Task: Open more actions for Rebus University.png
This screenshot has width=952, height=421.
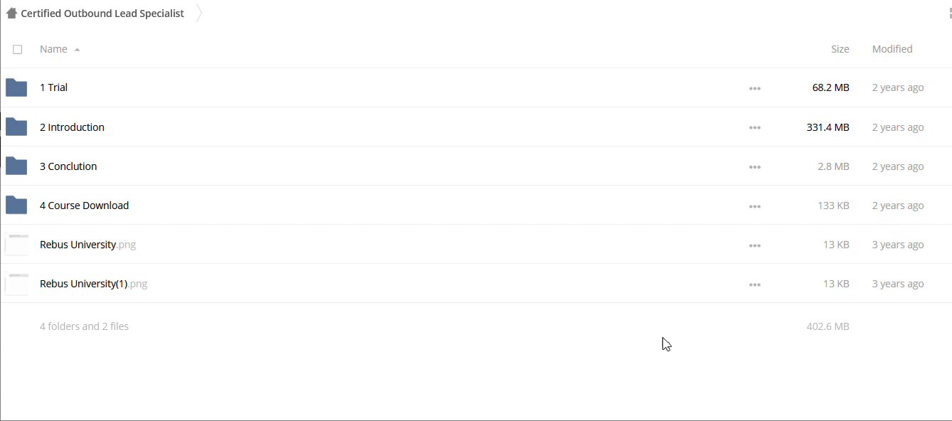Action: 755,245
